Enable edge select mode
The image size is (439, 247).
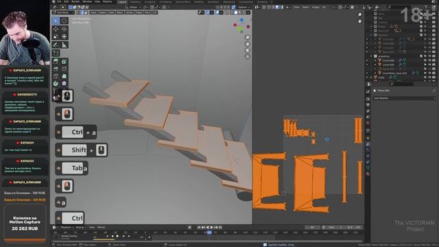(82, 12)
